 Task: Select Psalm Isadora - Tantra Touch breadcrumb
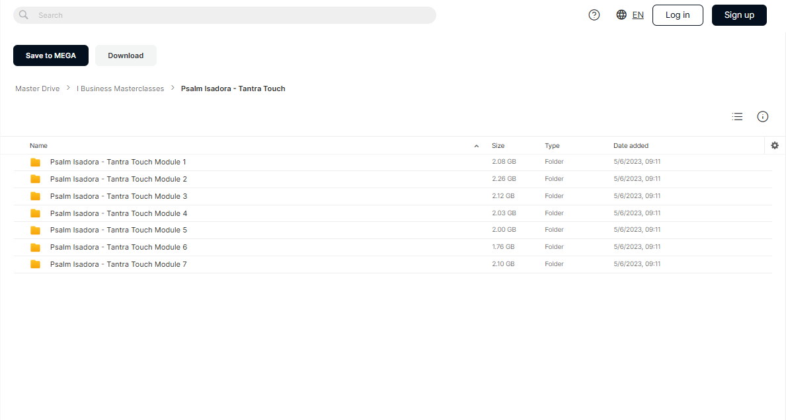point(233,88)
